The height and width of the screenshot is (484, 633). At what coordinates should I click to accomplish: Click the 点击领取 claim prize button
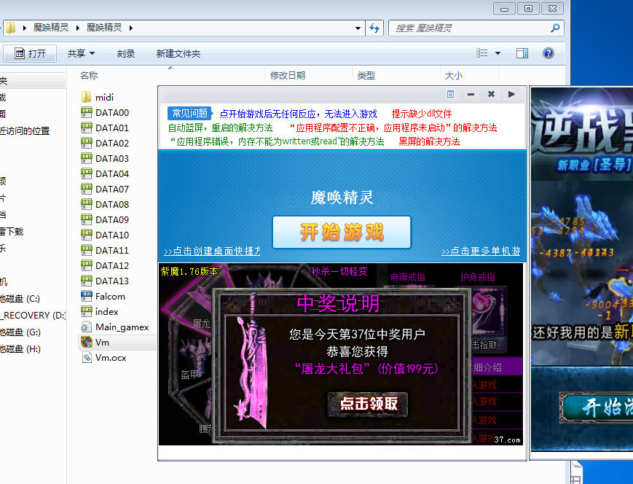coord(368,404)
